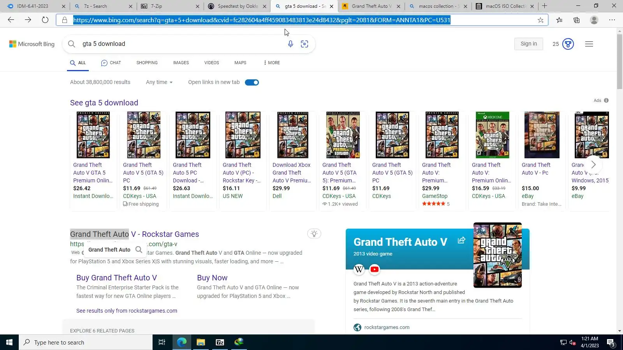View site information lock icon

coord(65,20)
